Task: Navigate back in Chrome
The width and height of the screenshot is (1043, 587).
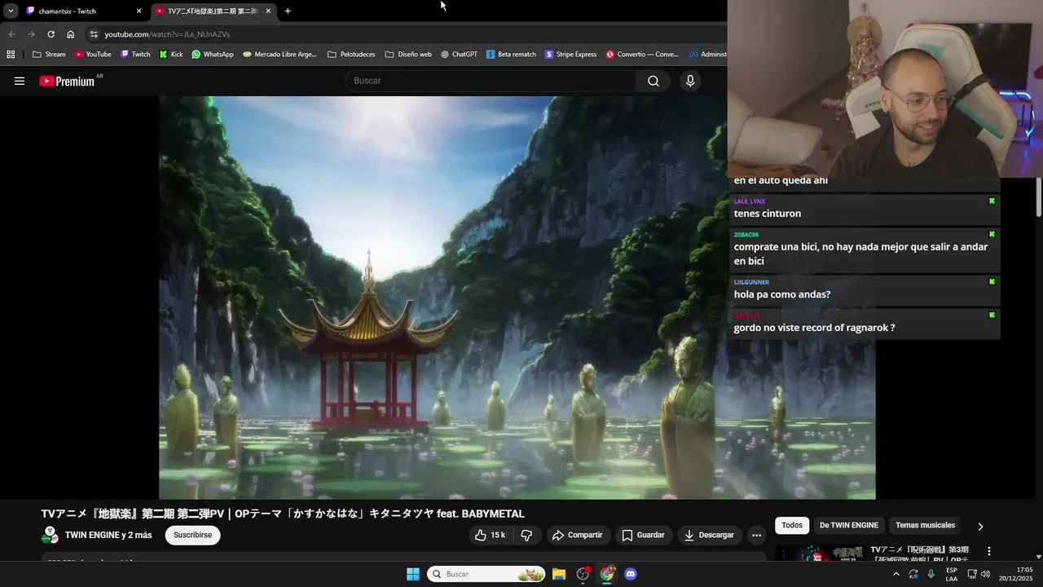Action: [x=11, y=34]
